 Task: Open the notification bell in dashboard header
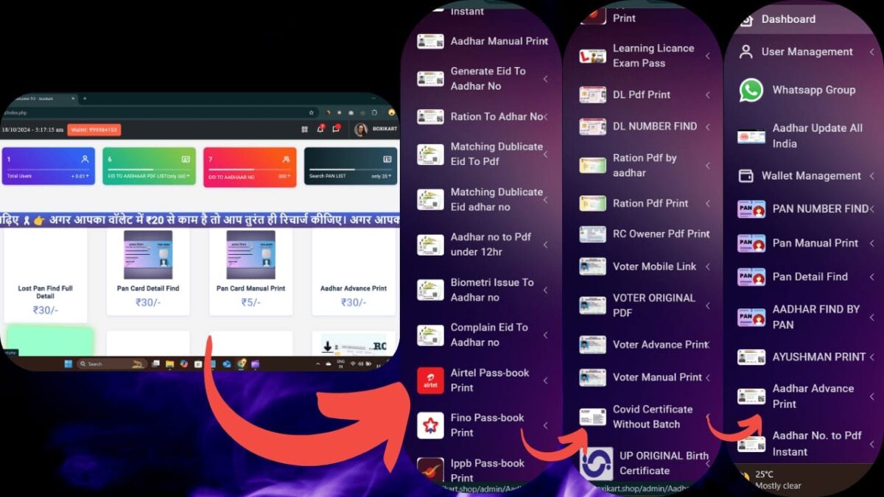[x=320, y=129]
